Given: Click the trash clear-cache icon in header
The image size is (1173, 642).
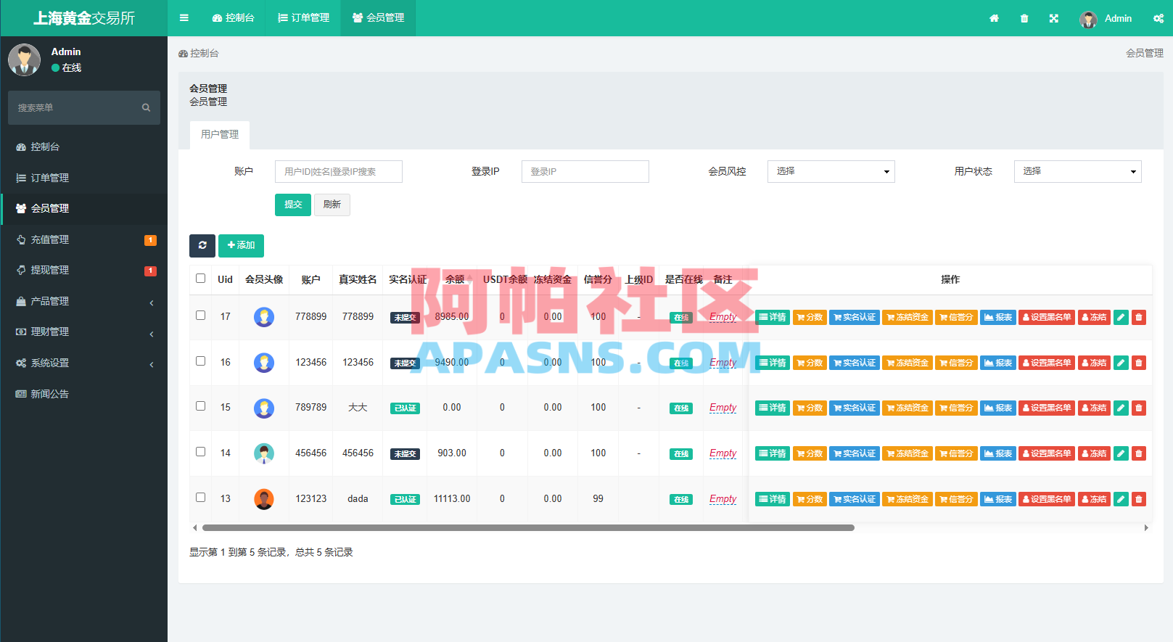Looking at the screenshot, I should coord(1024,18).
